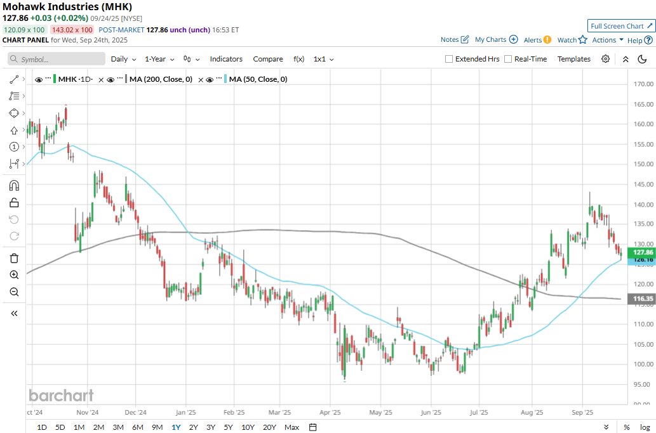Viewport: 656px width, 433px height.
Task: Select the 3M time range
Action: [x=118, y=427]
